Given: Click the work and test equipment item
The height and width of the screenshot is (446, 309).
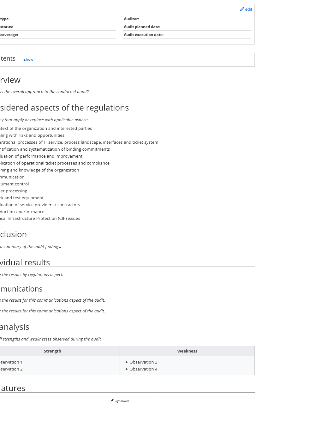Looking at the screenshot, I should click(x=22, y=198).
